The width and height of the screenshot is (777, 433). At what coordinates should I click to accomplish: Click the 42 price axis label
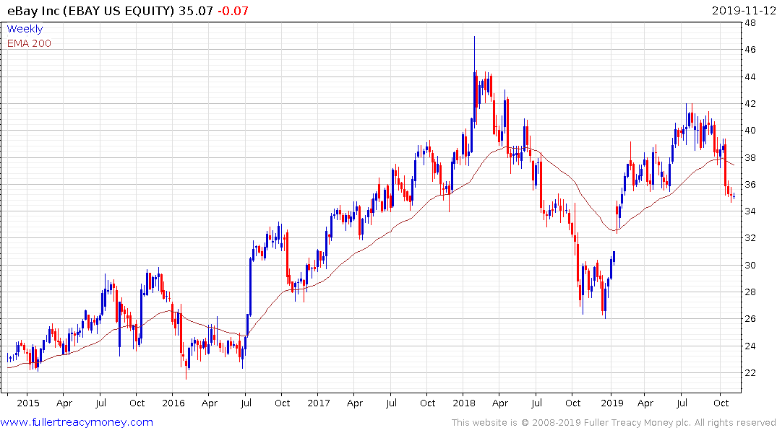point(750,103)
